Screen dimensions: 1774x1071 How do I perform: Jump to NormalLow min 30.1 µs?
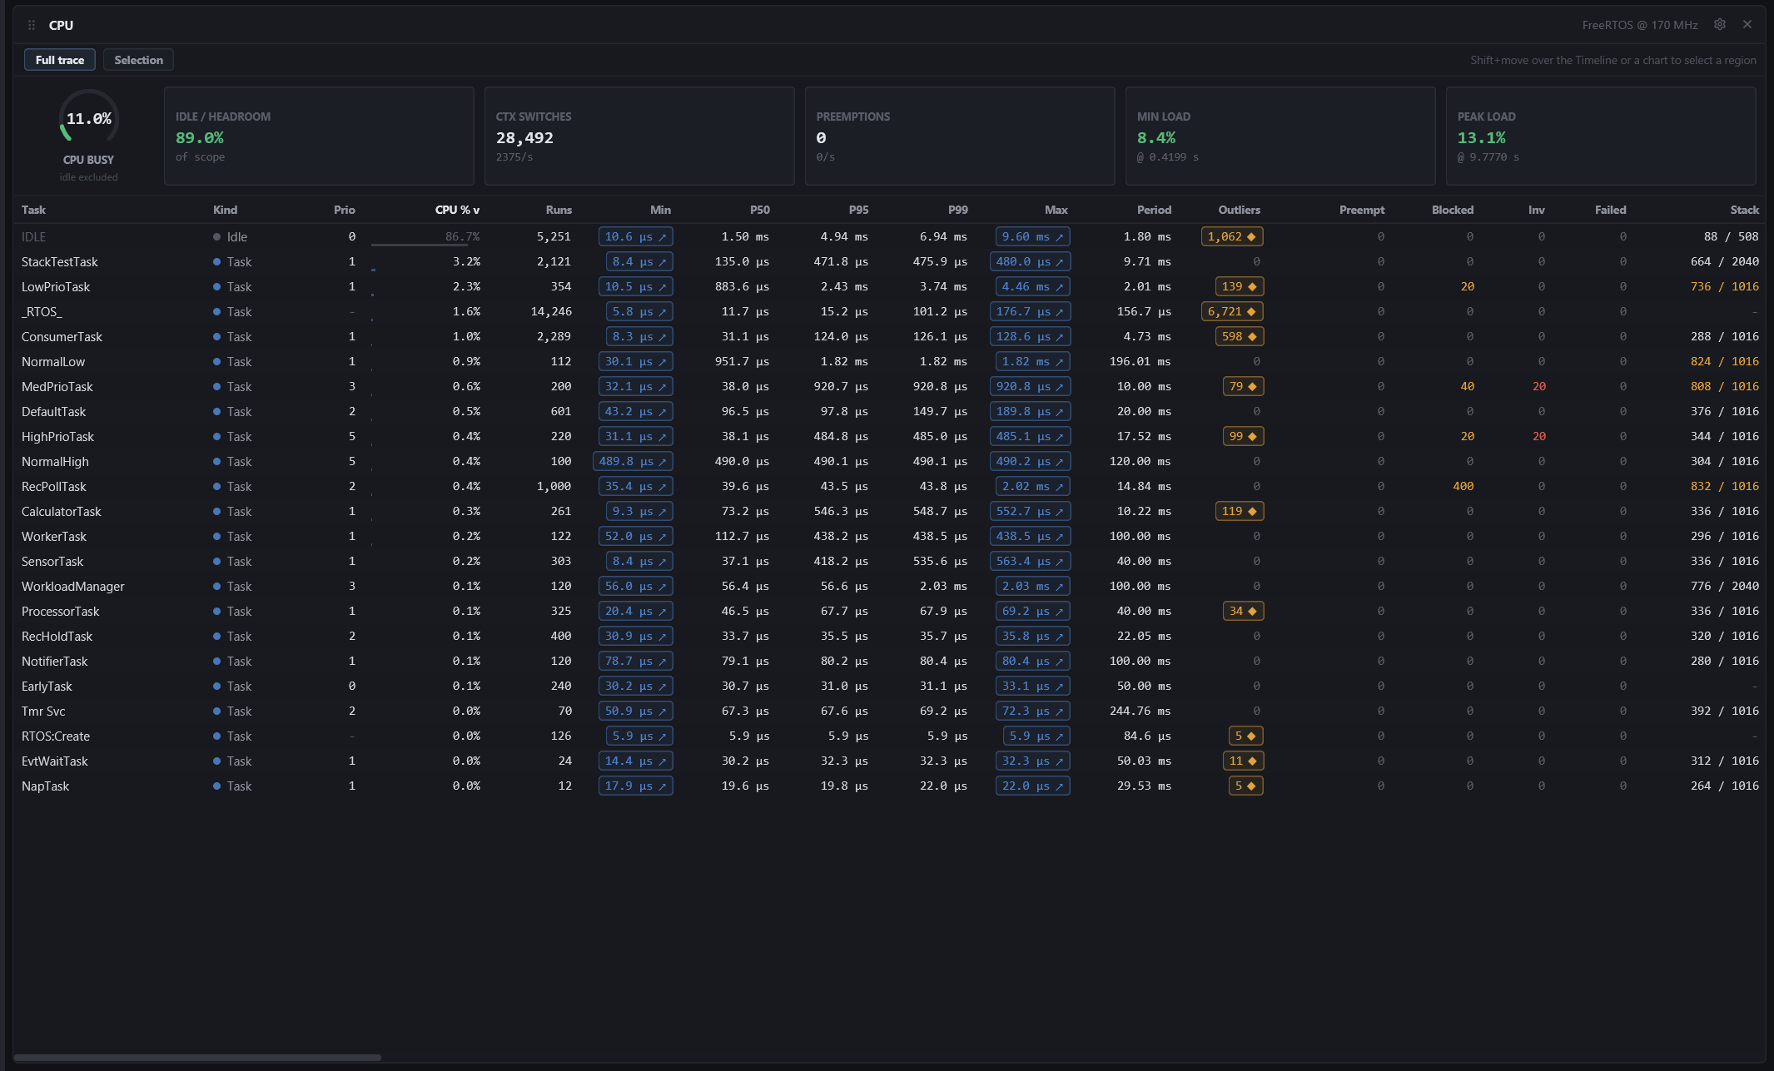coord(636,361)
